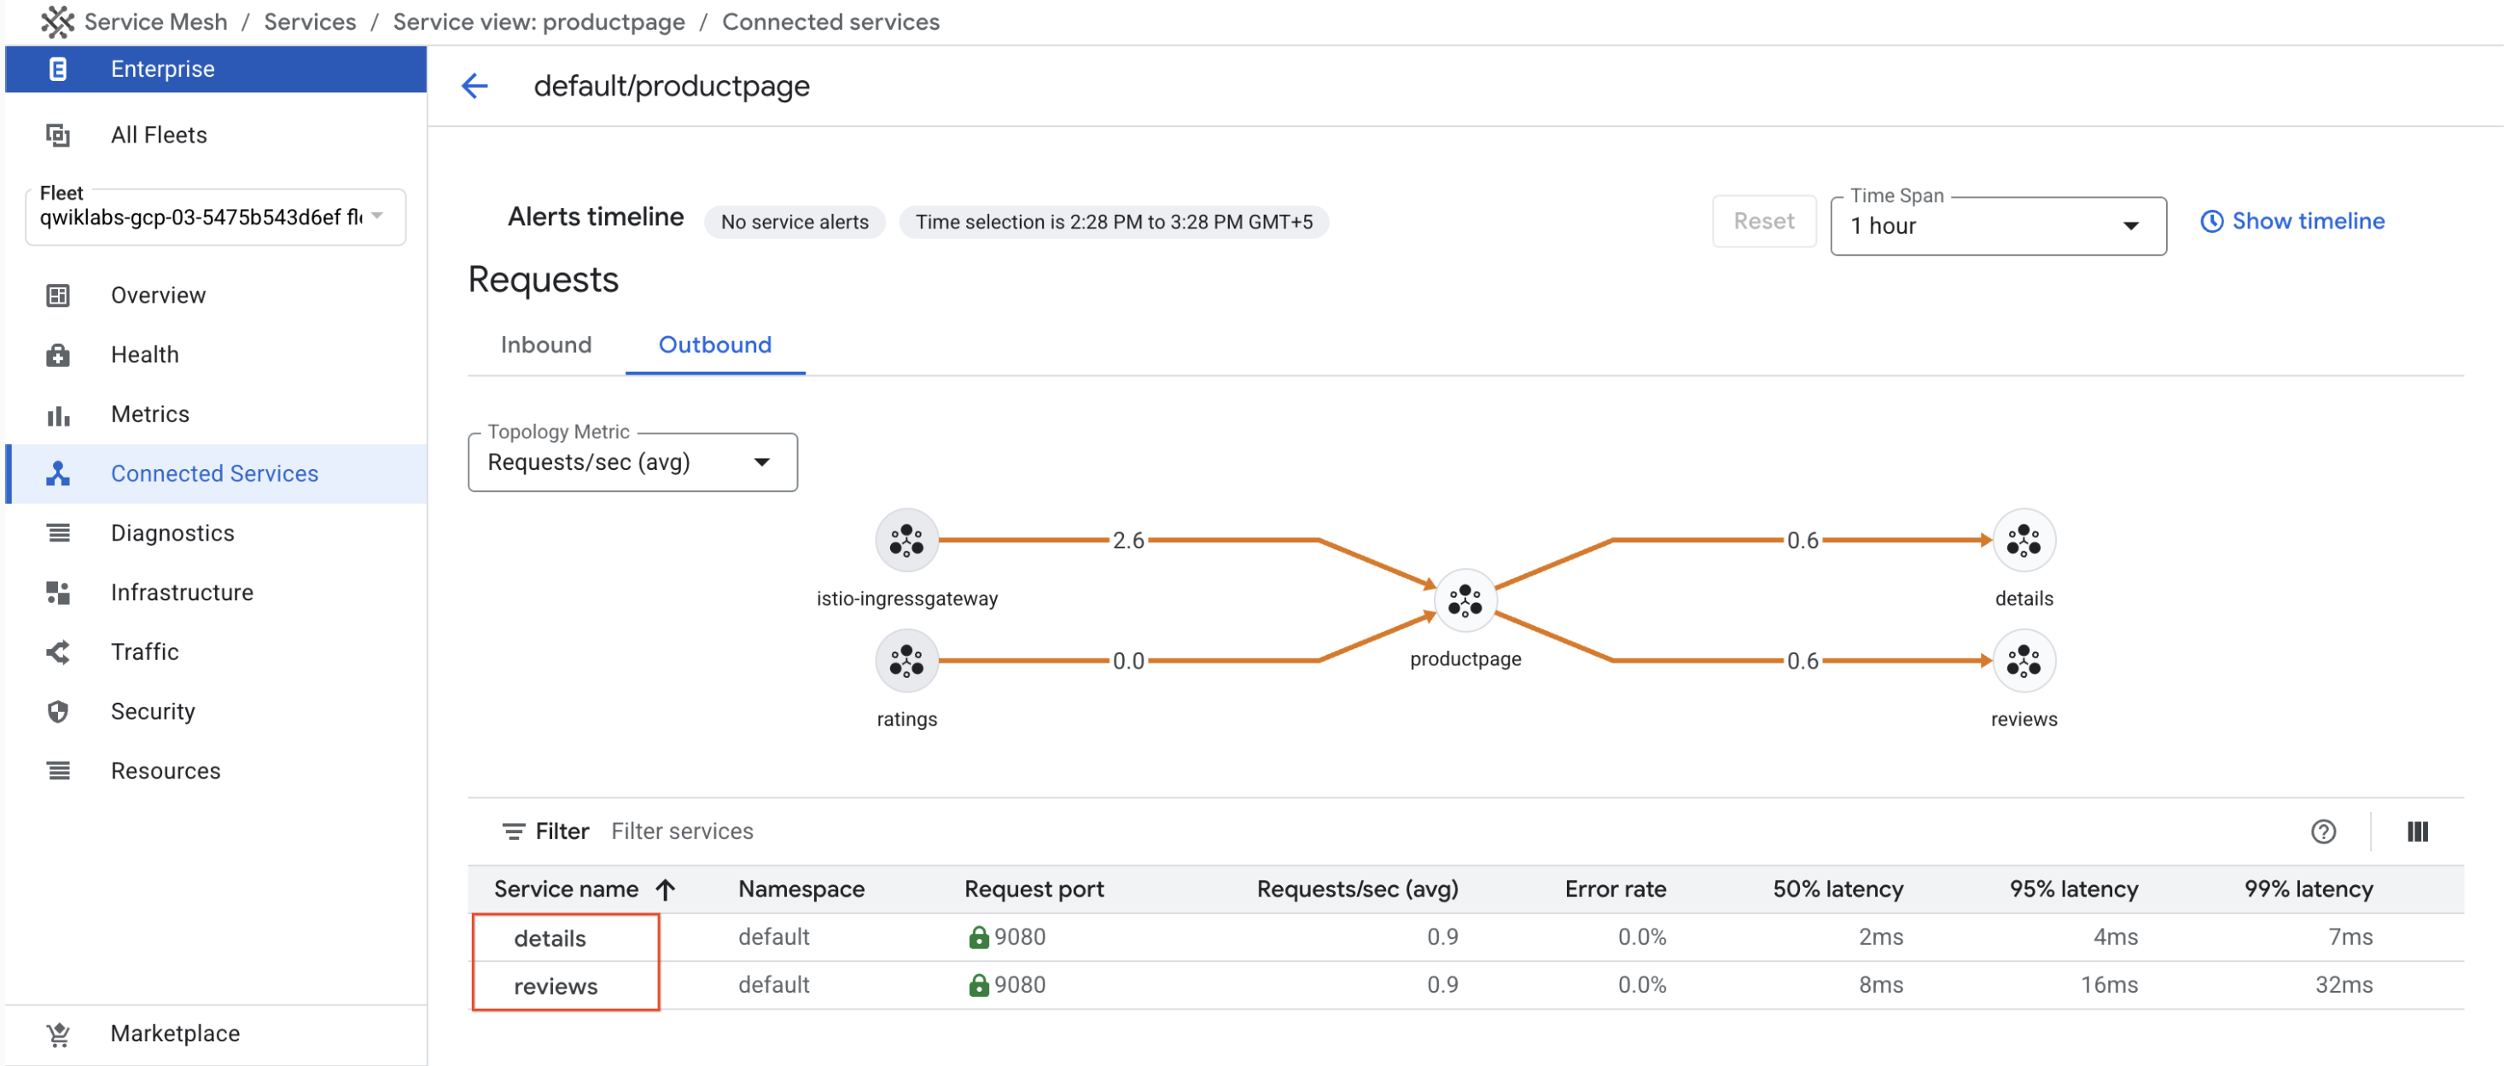Open the table help question-mark icon
This screenshot has width=2504, height=1066.
click(x=2323, y=831)
